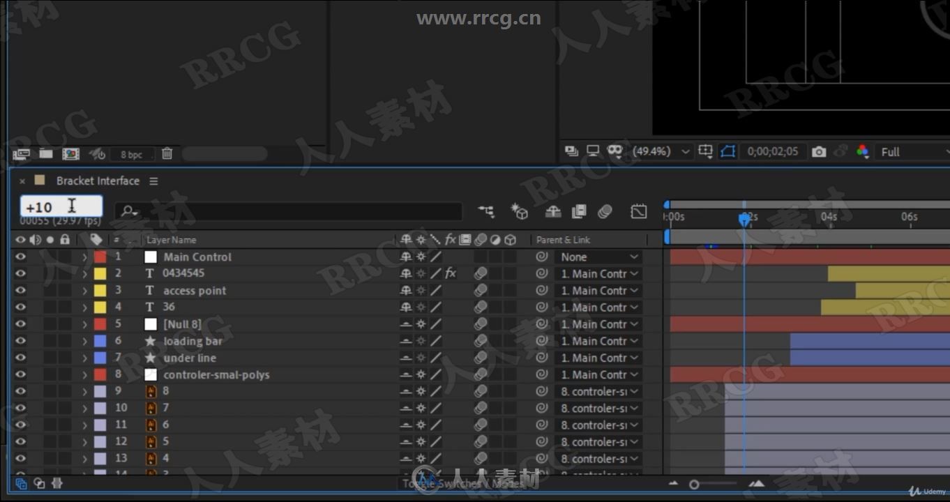
Task: Toggle visibility of controler-smal-polys layer
Action: tap(20, 374)
